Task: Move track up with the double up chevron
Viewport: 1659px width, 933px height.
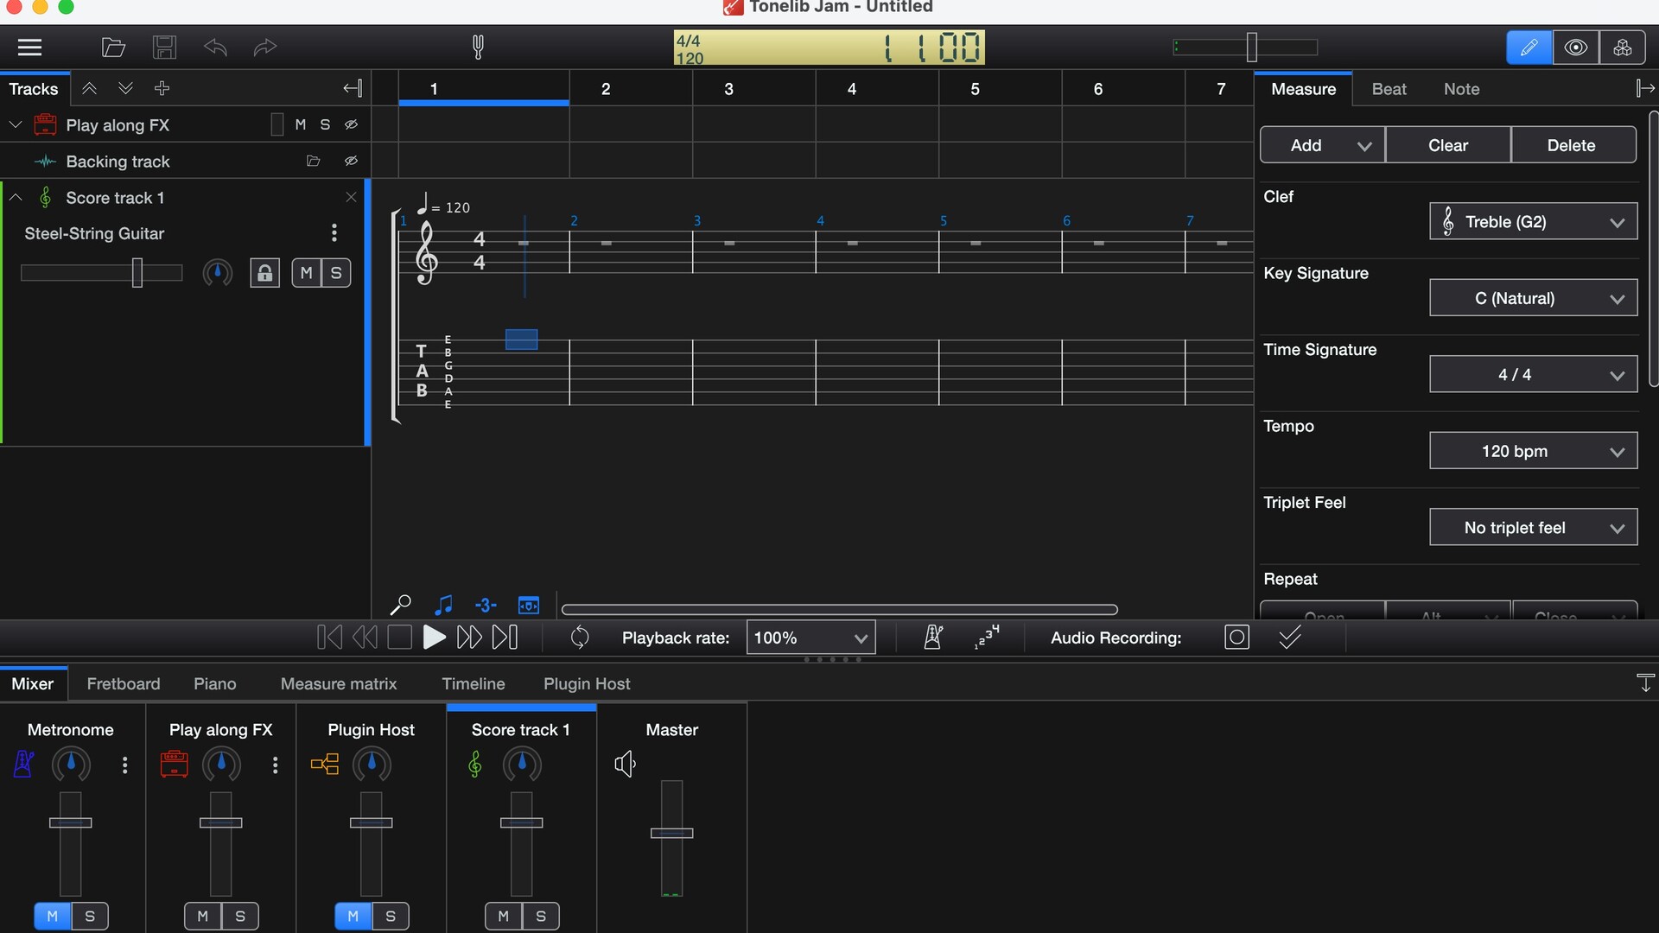Action: point(89,89)
